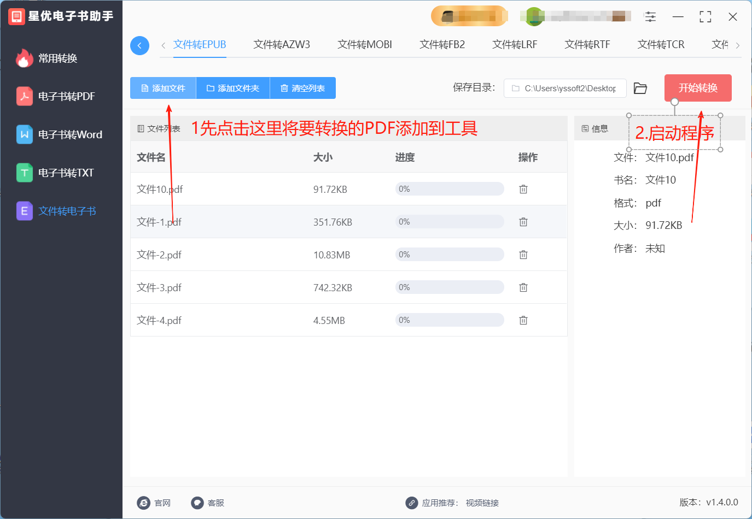The image size is (752, 519).
Task: Switch to the 文件转MOBI tab
Action: [365, 44]
